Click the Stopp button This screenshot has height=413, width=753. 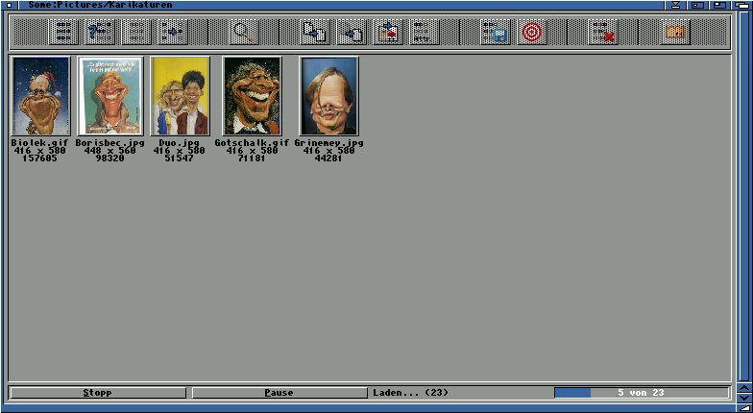[x=98, y=392]
